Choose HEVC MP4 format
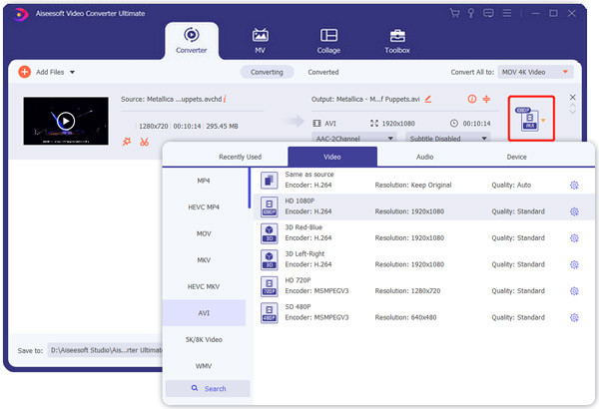Image resolution: width=599 pixels, height=409 pixels. (x=204, y=206)
